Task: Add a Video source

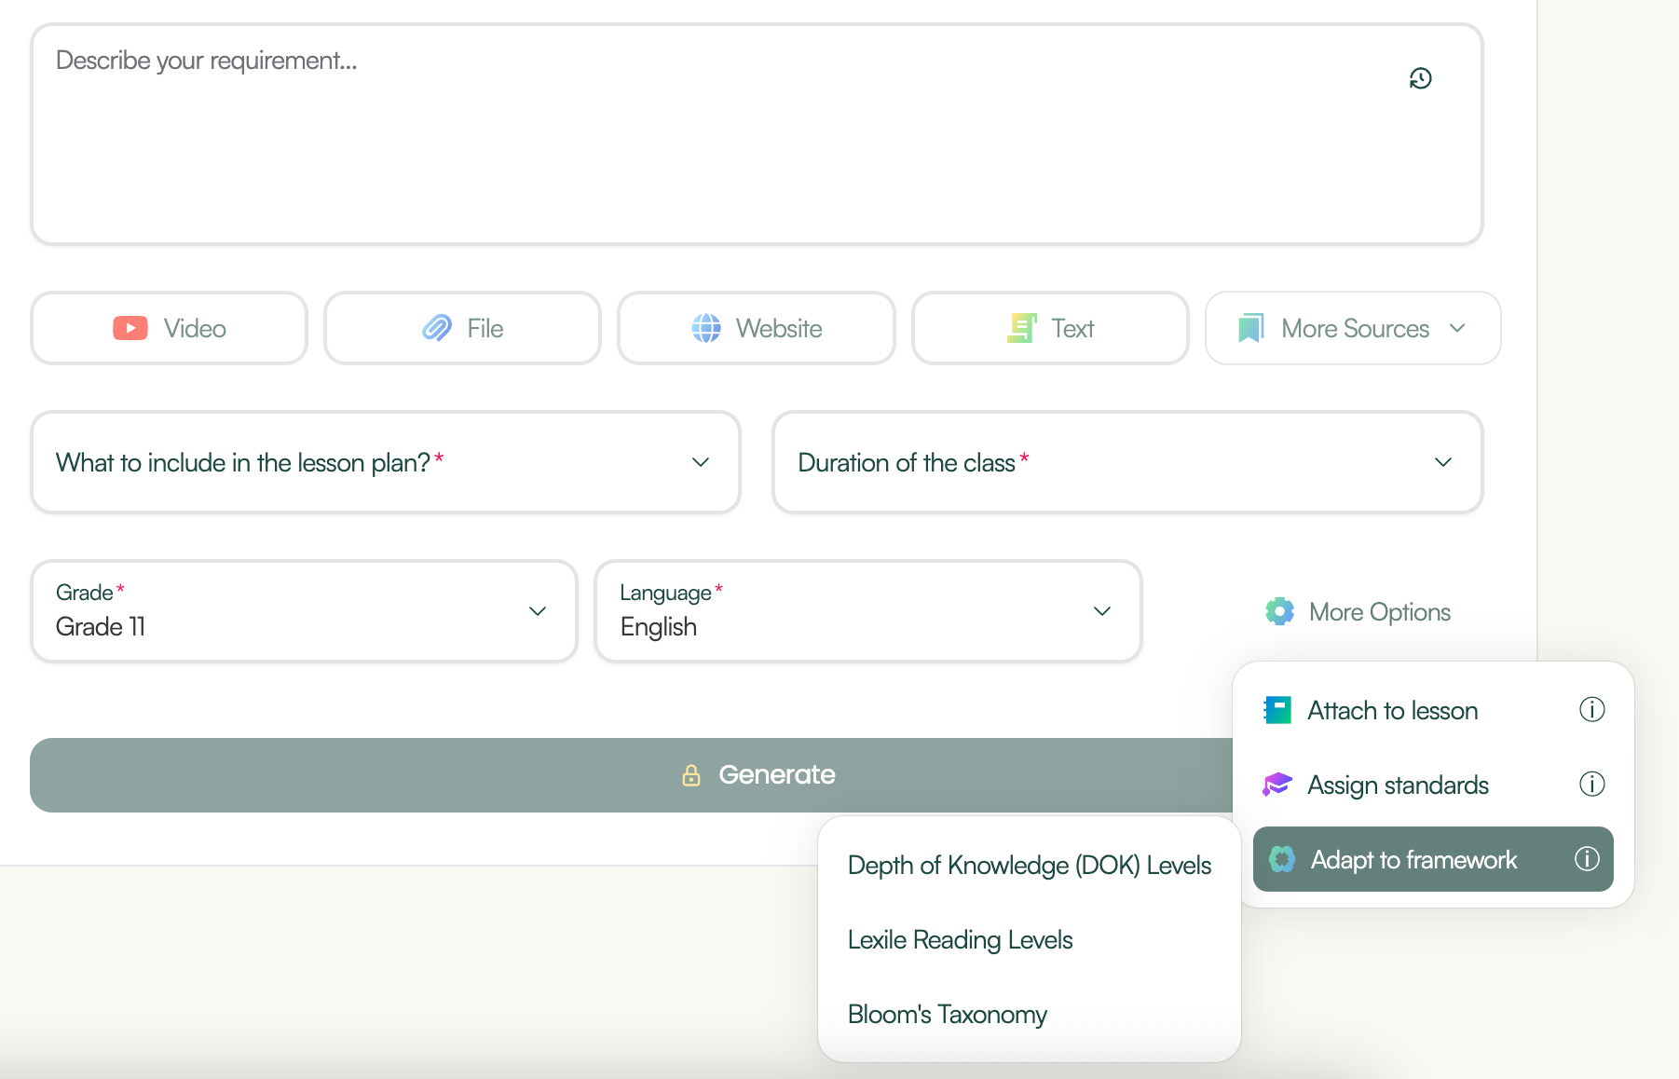Action: pyautogui.click(x=170, y=328)
